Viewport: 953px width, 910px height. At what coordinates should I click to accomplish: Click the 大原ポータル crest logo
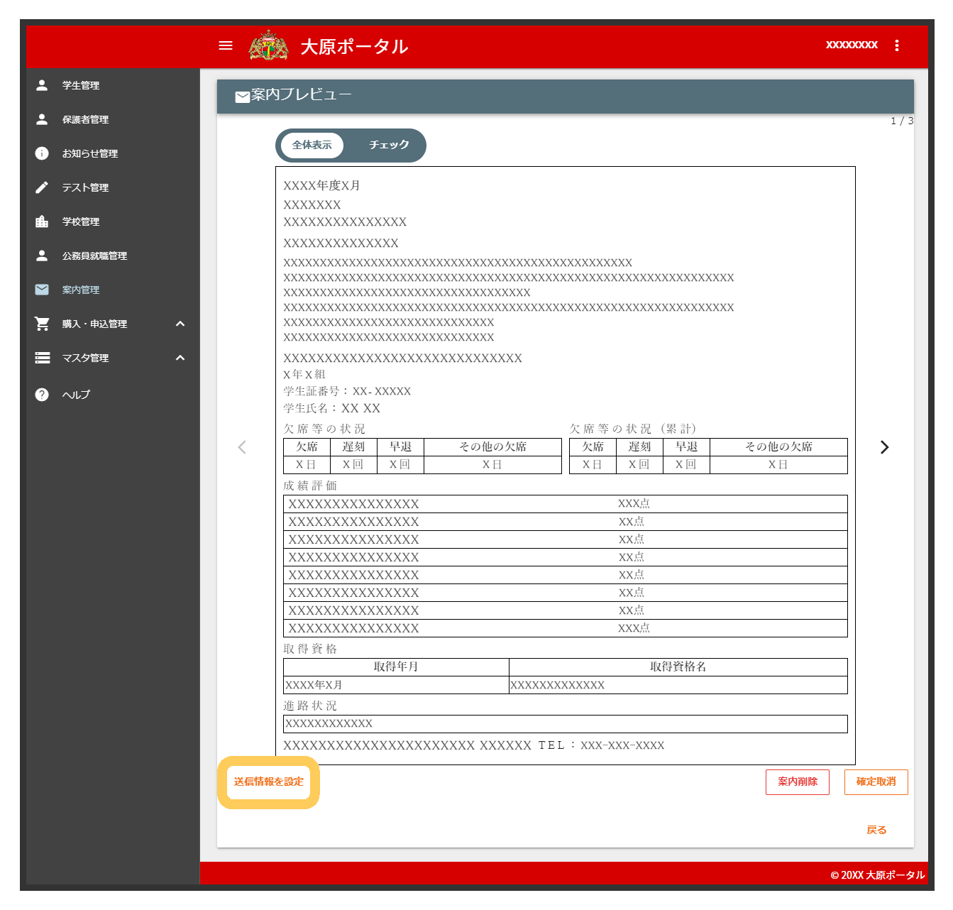pos(268,45)
